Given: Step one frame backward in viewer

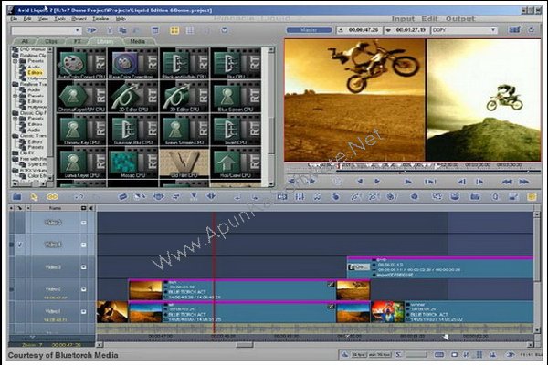Looking at the screenshot, I should pos(461,182).
